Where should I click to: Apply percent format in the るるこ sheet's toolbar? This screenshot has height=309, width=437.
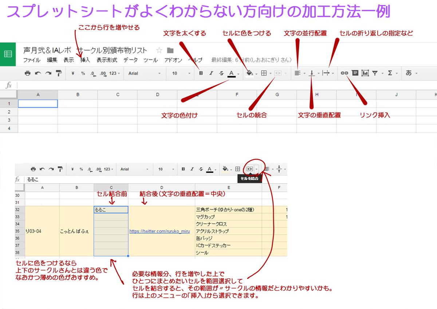81,169
